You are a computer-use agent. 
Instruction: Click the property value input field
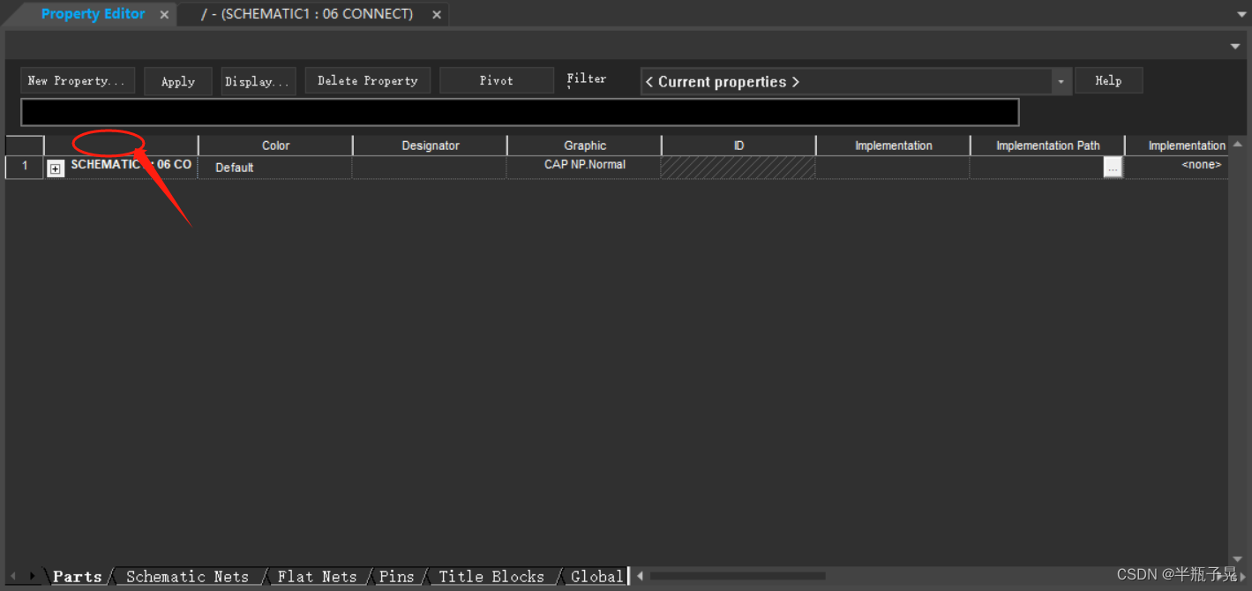tap(520, 112)
